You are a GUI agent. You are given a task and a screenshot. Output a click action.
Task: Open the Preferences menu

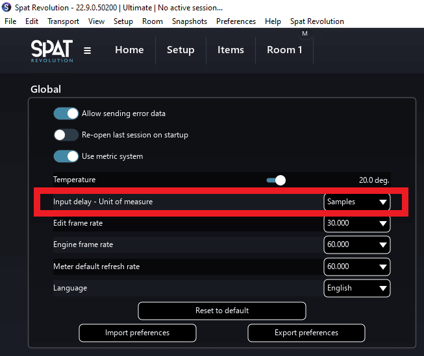tap(236, 21)
